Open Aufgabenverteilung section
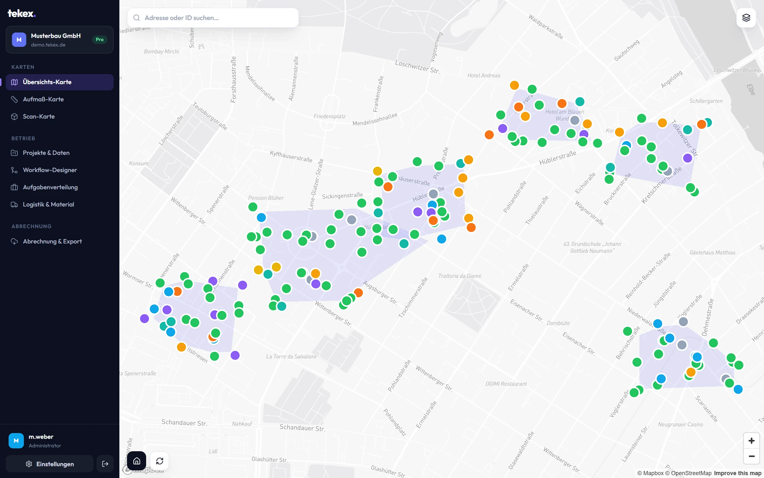 point(60,187)
